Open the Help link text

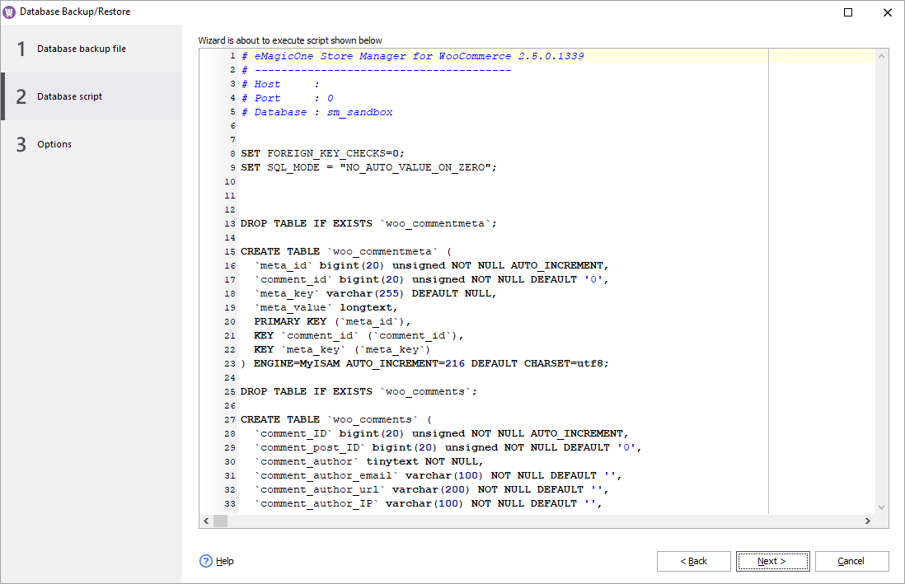click(x=225, y=561)
